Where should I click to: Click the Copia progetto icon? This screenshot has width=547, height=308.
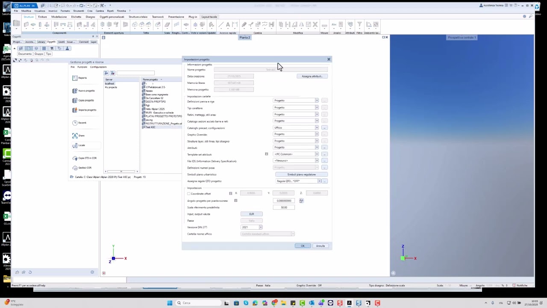(75, 100)
